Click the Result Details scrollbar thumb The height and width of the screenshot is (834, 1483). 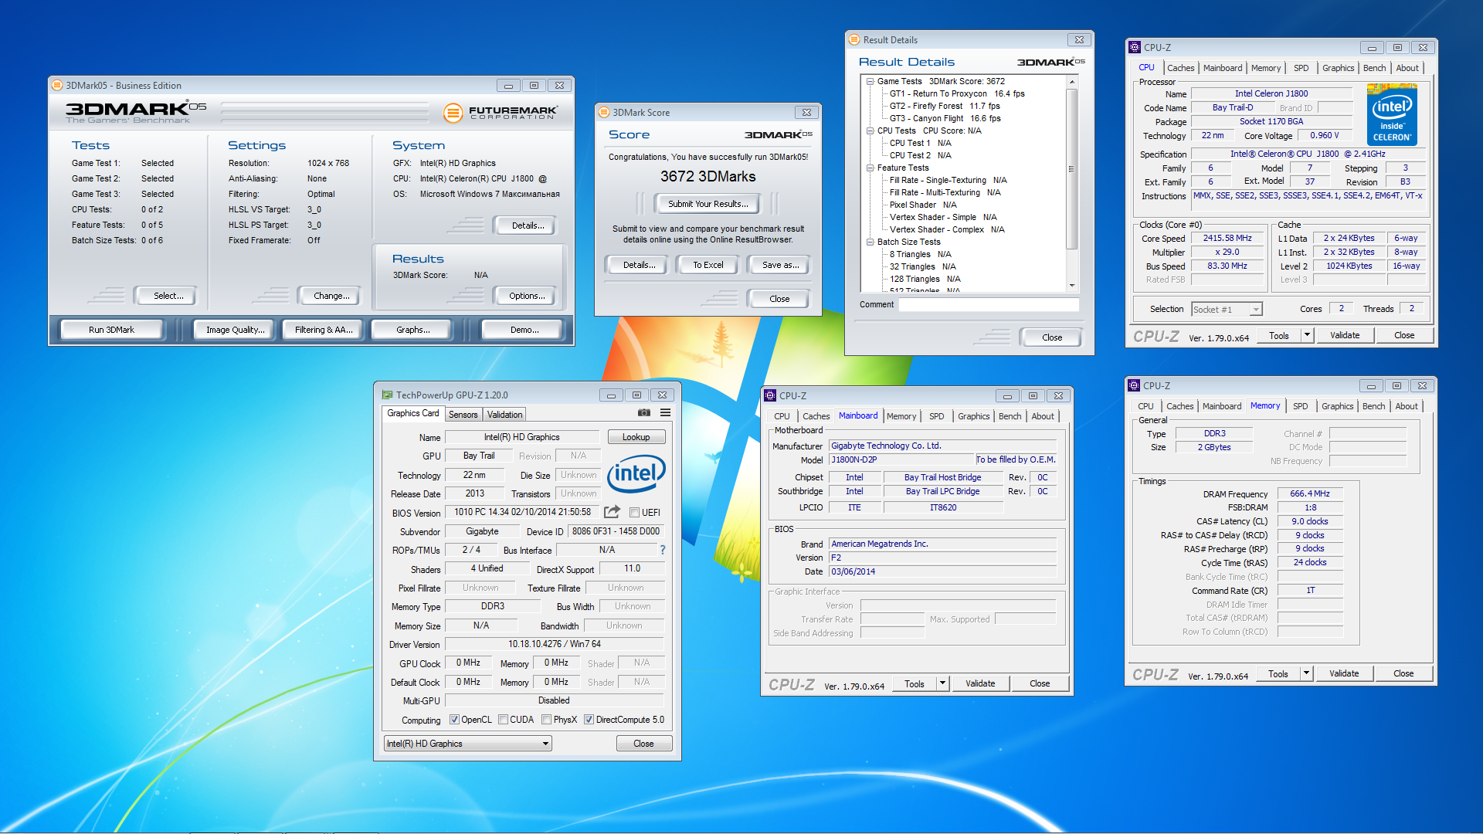click(x=1072, y=169)
